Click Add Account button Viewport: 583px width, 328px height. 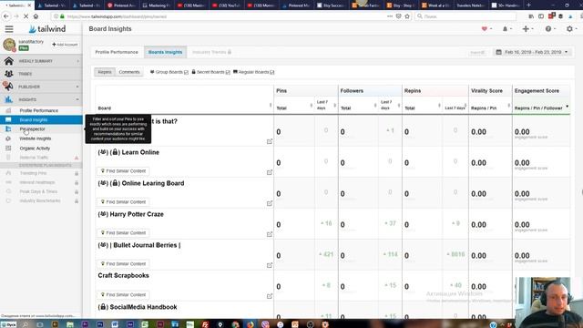[65, 45]
